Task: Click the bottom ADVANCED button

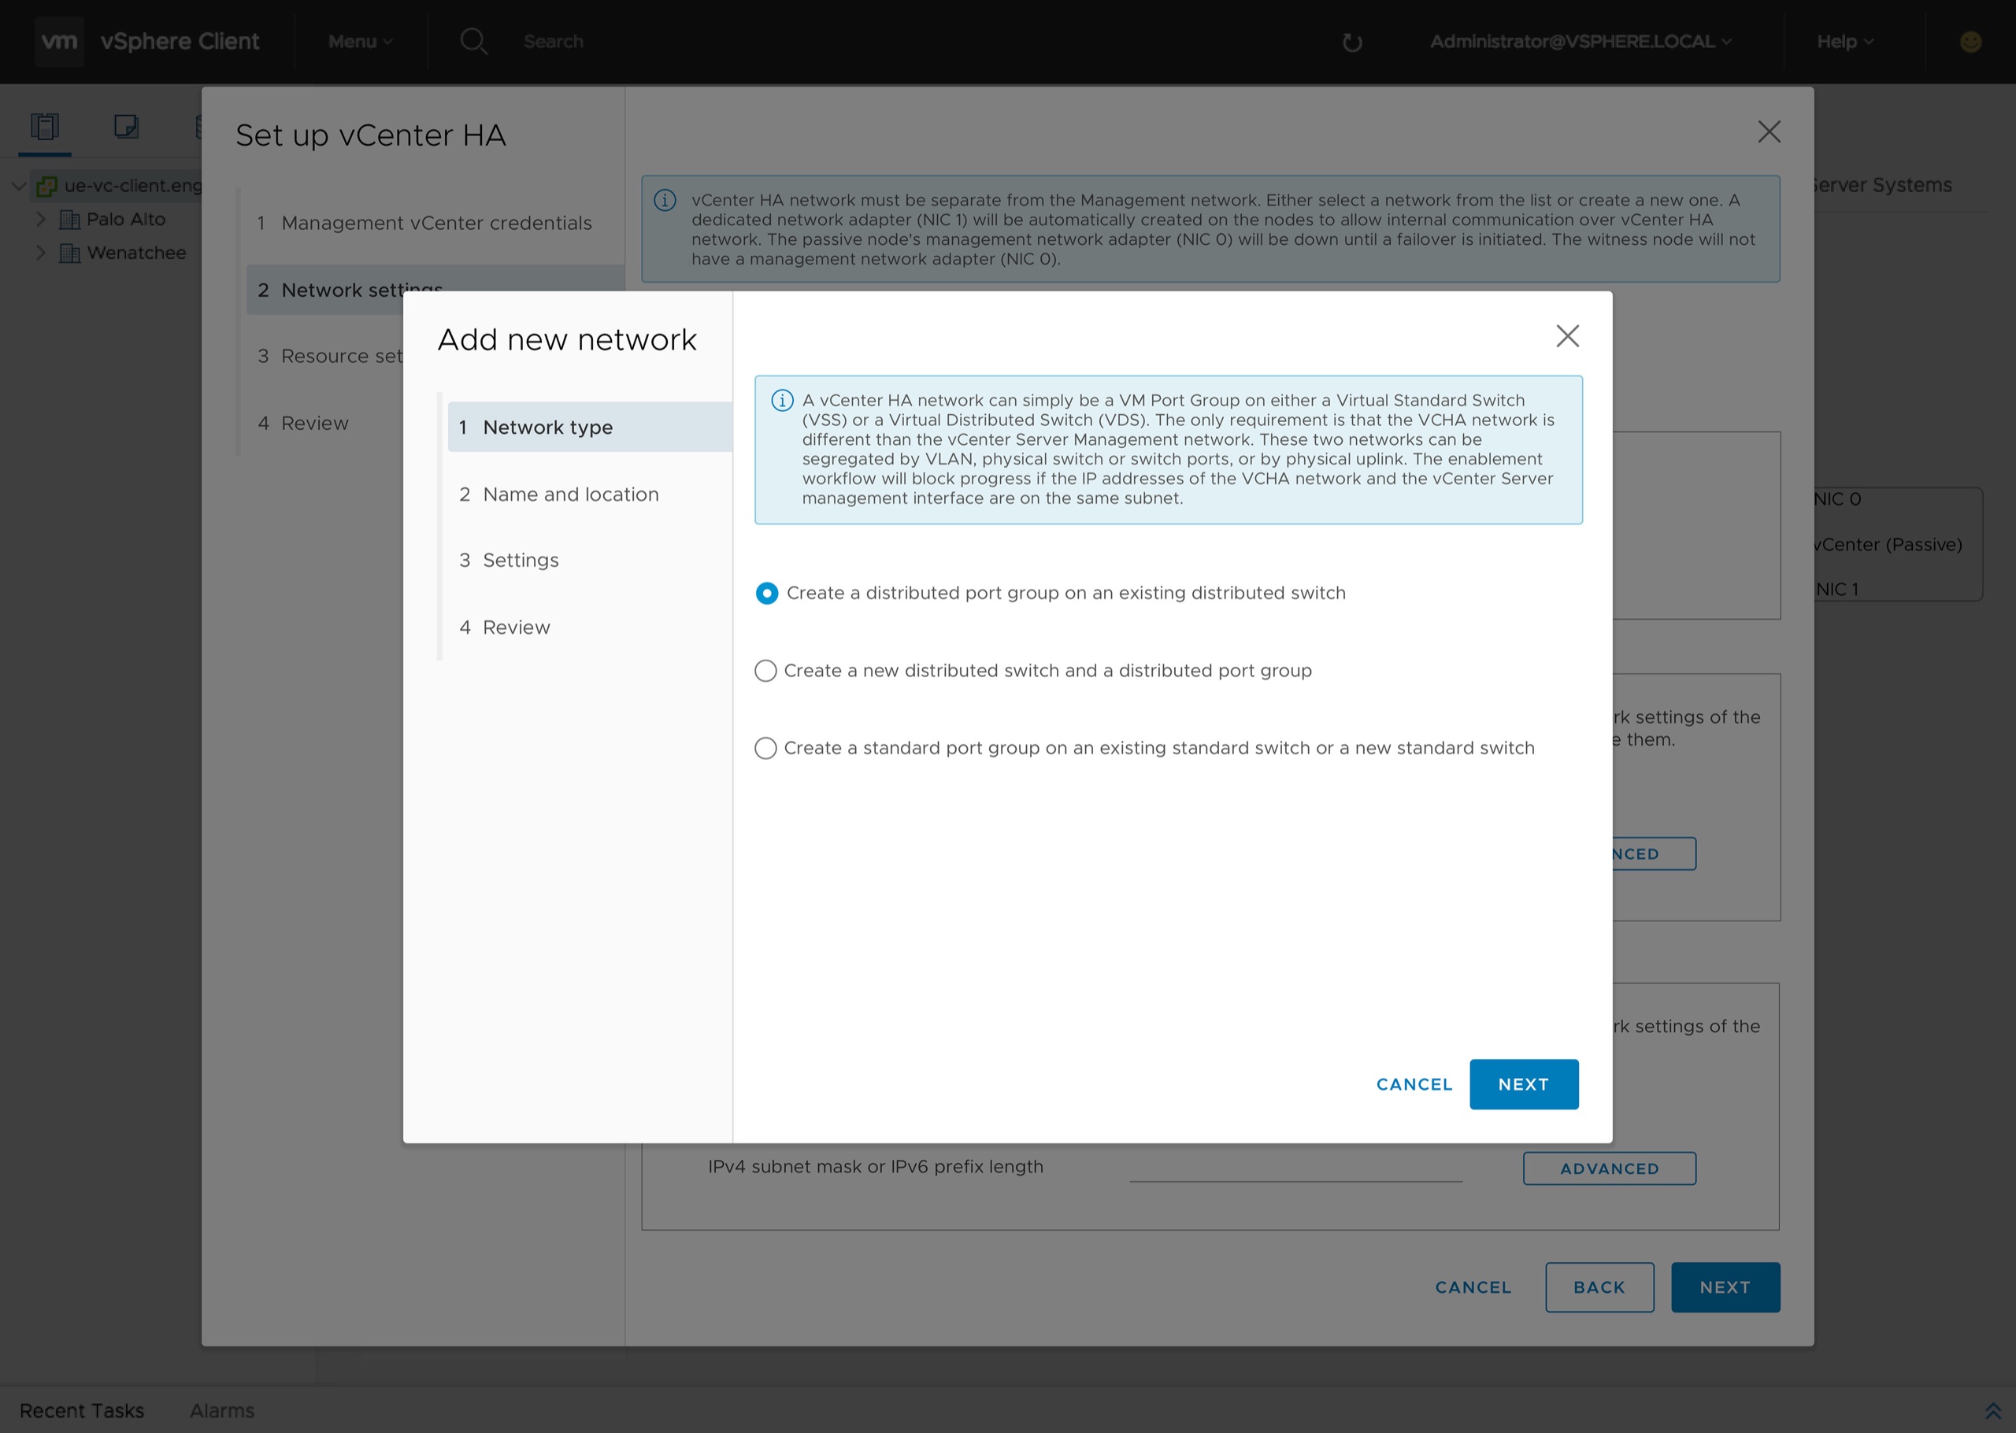Action: (x=1608, y=1168)
